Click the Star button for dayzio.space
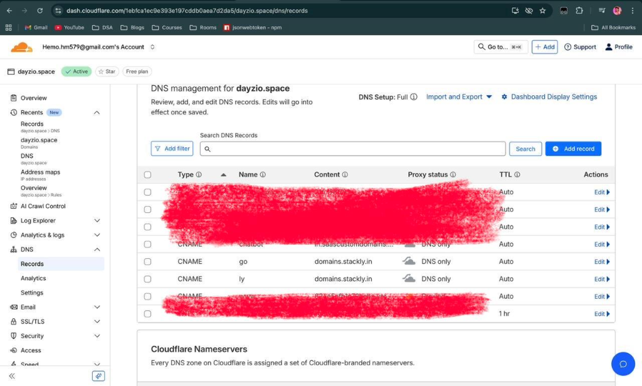Viewport: 642px width, 386px height. coord(107,71)
